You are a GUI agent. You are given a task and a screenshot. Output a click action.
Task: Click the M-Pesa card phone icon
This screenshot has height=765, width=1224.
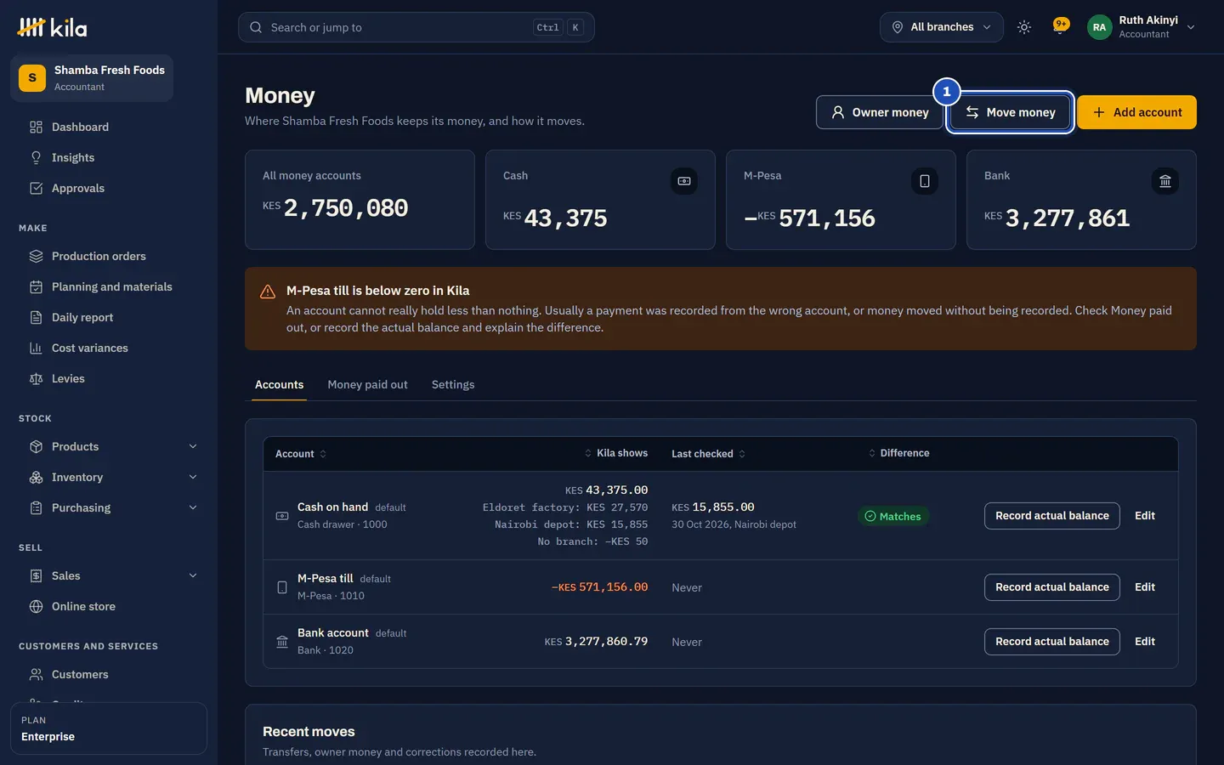coord(925,181)
